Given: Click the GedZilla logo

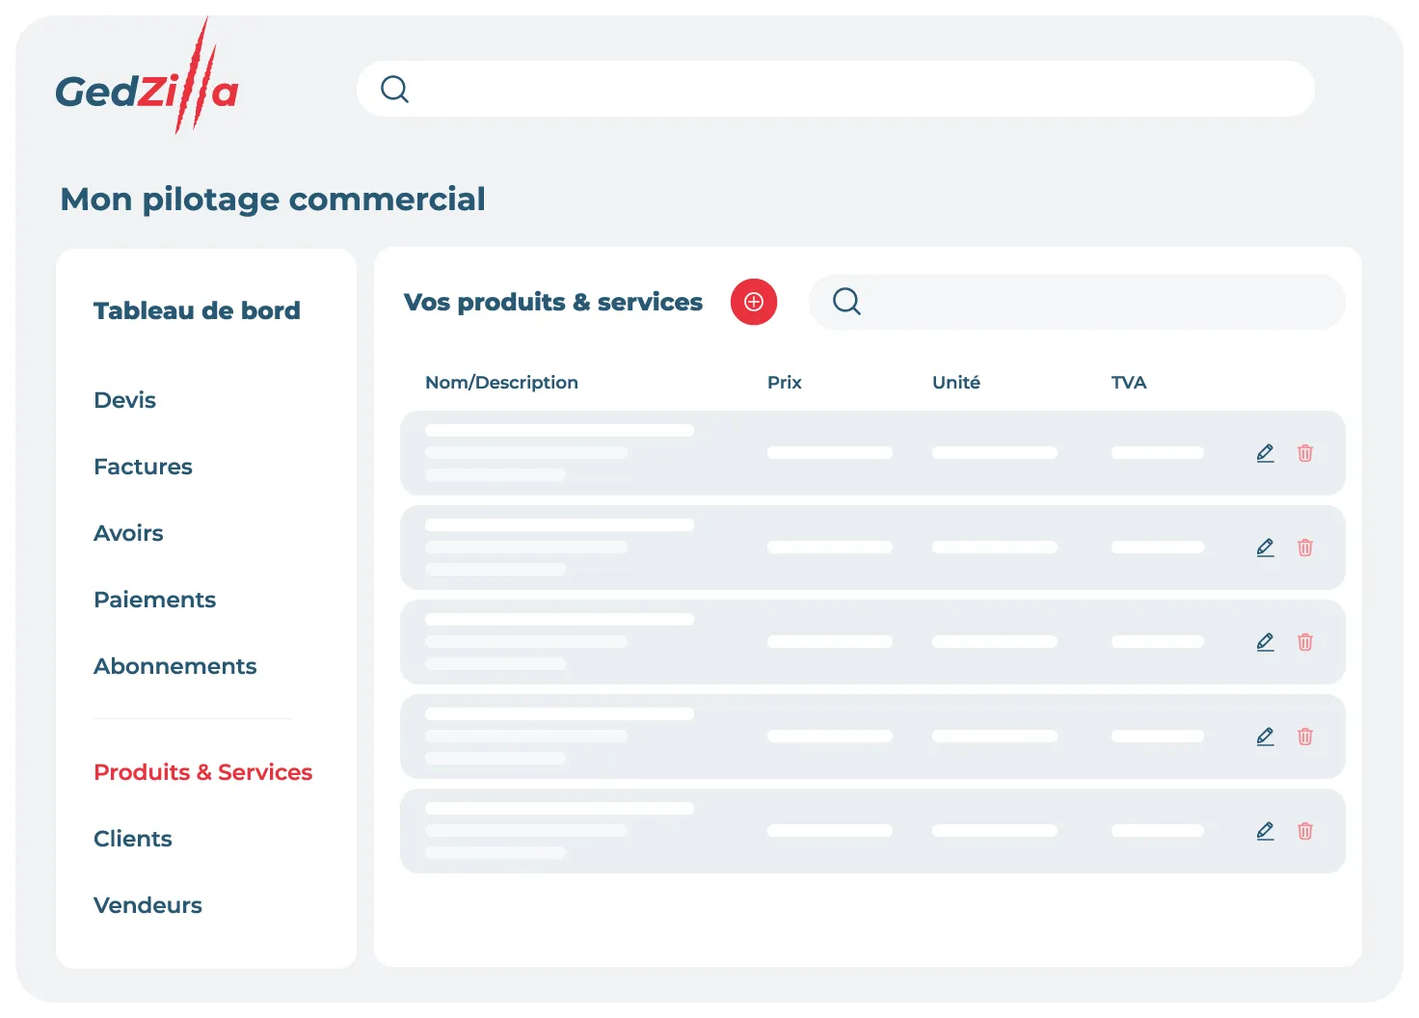Looking at the screenshot, I should (x=147, y=77).
